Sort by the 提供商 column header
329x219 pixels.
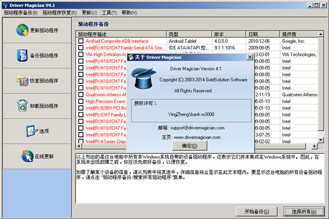click(x=299, y=34)
